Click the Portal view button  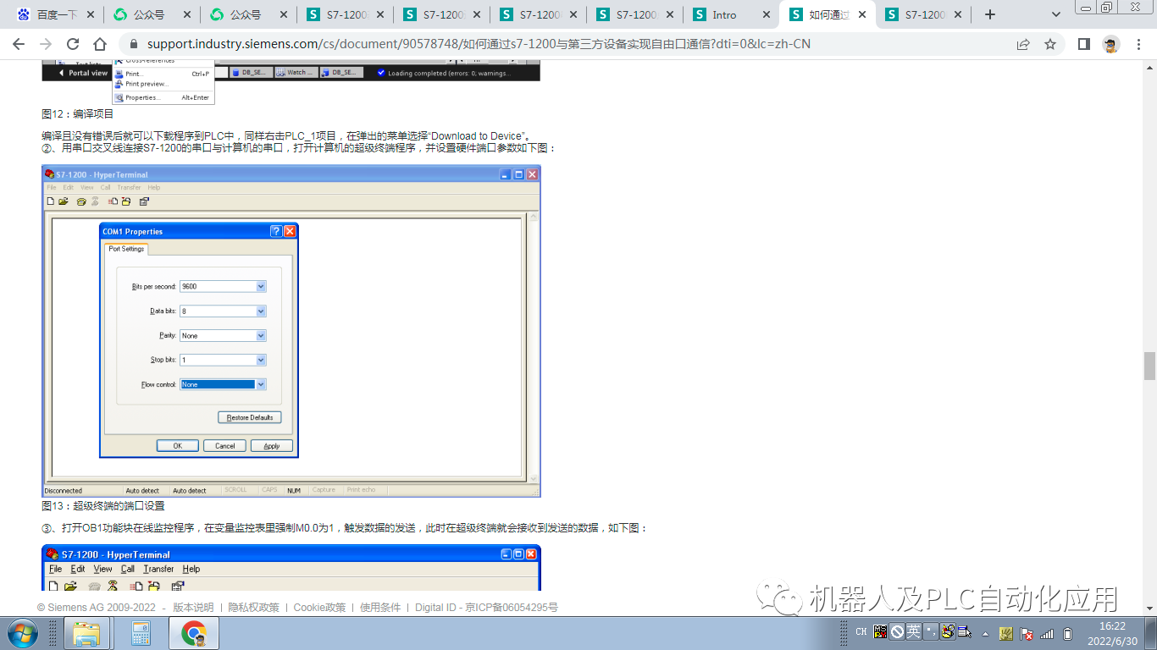pyautogui.click(x=84, y=73)
